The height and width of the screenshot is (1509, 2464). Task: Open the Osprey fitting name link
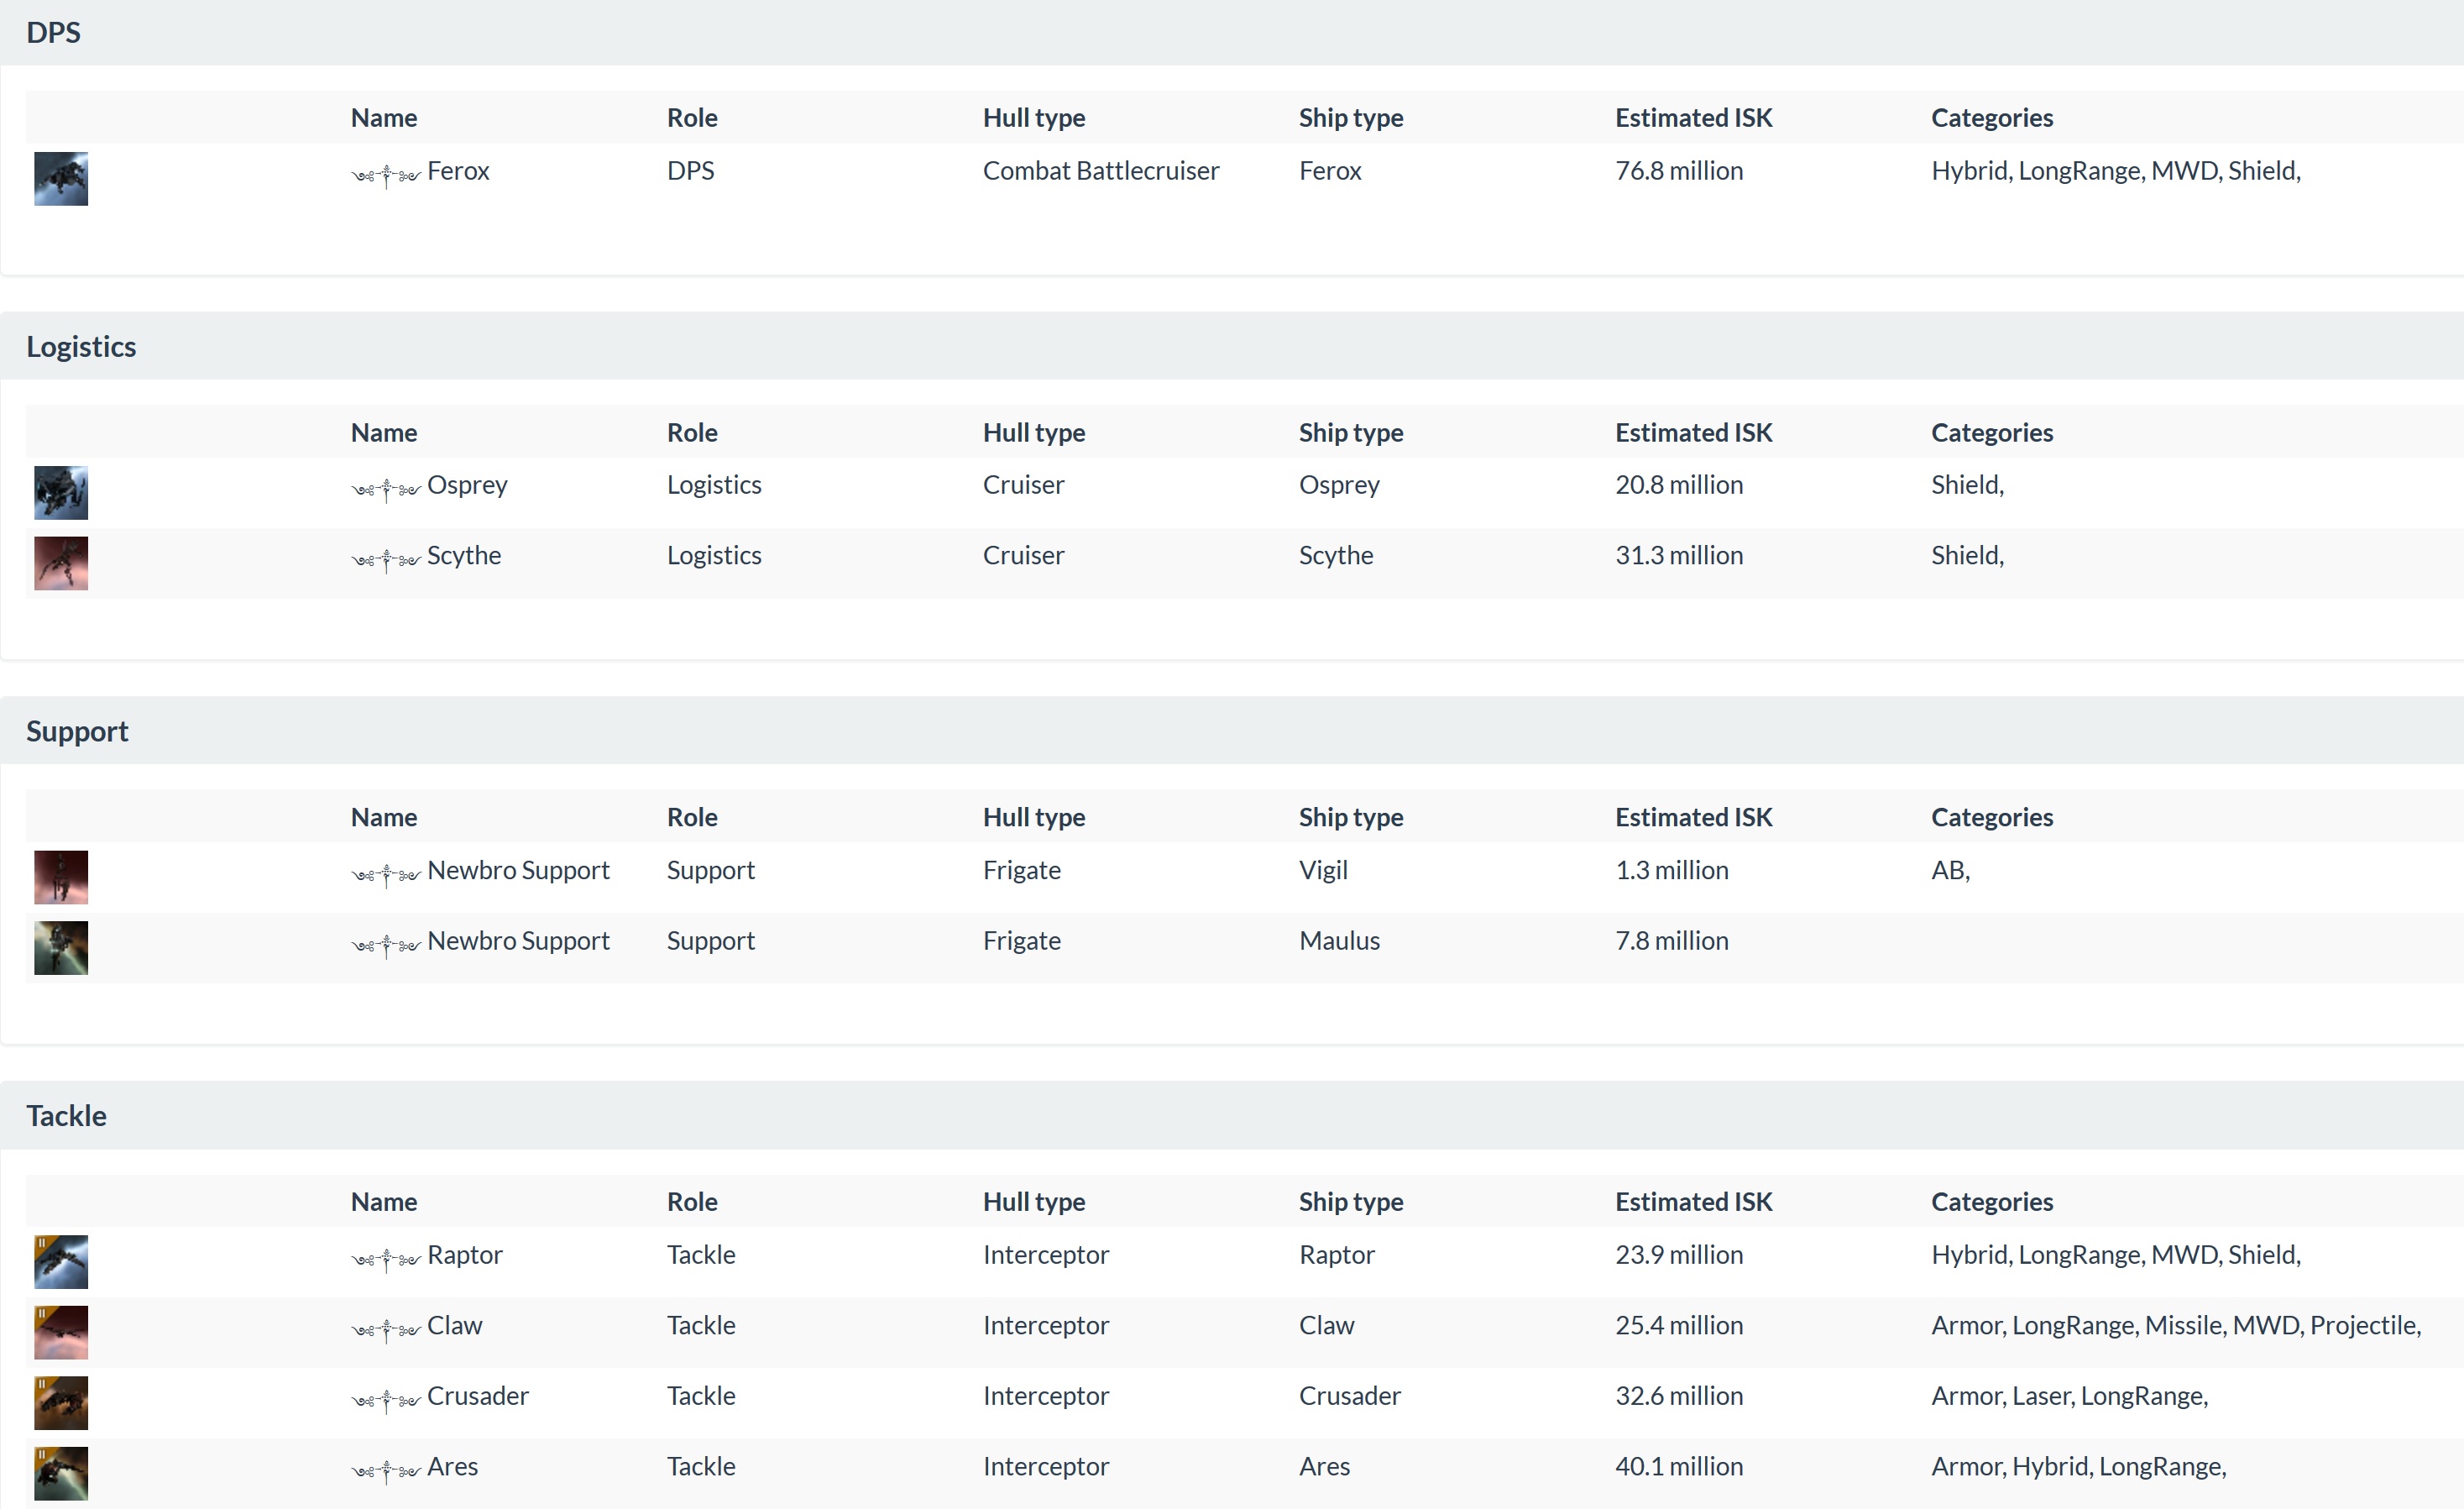[x=467, y=485]
